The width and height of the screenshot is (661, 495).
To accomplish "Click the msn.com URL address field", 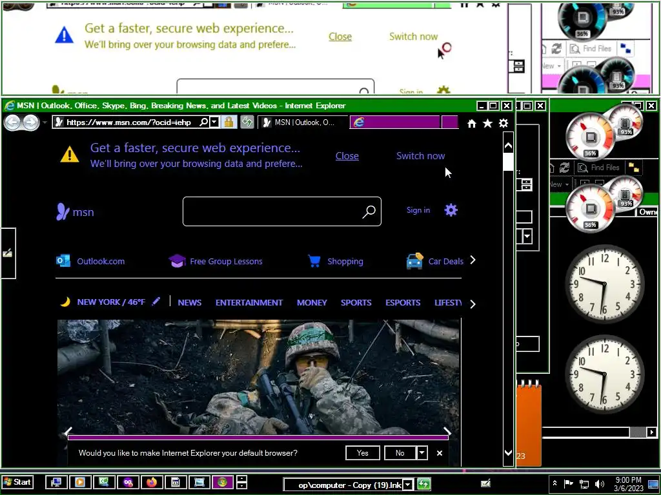I will pos(128,122).
